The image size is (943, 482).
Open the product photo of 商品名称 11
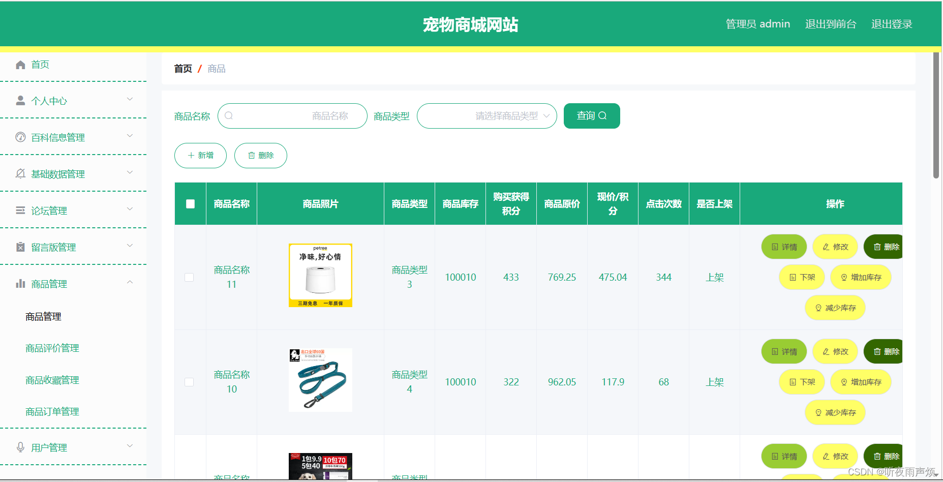(320, 275)
